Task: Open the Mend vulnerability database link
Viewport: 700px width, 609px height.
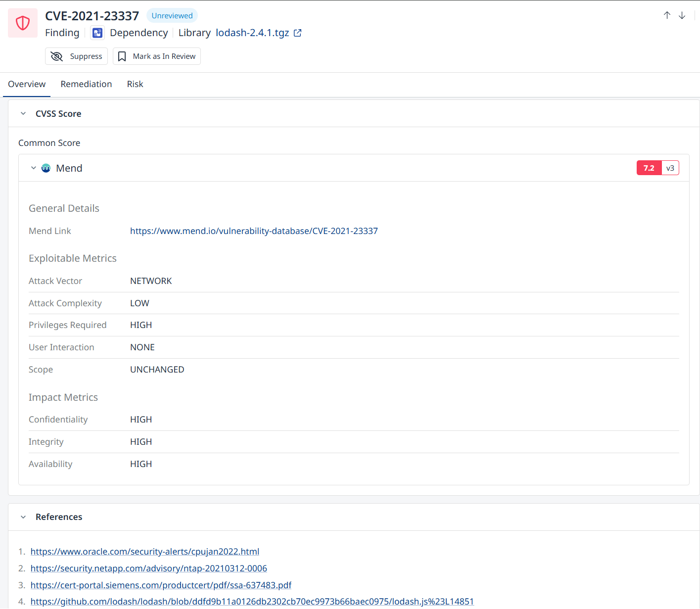Action: click(x=254, y=231)
